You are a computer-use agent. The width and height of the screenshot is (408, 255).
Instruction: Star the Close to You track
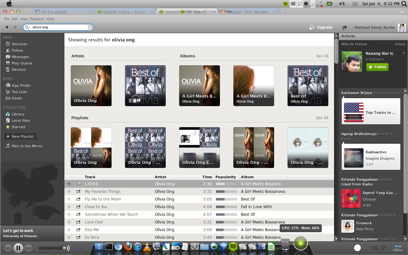coord(69,207)
